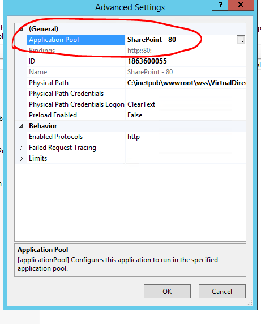Image resolution: width=261 pixels, height=324 pixels.
Task: Expand Failed Request Tracing
Action: 21,148
